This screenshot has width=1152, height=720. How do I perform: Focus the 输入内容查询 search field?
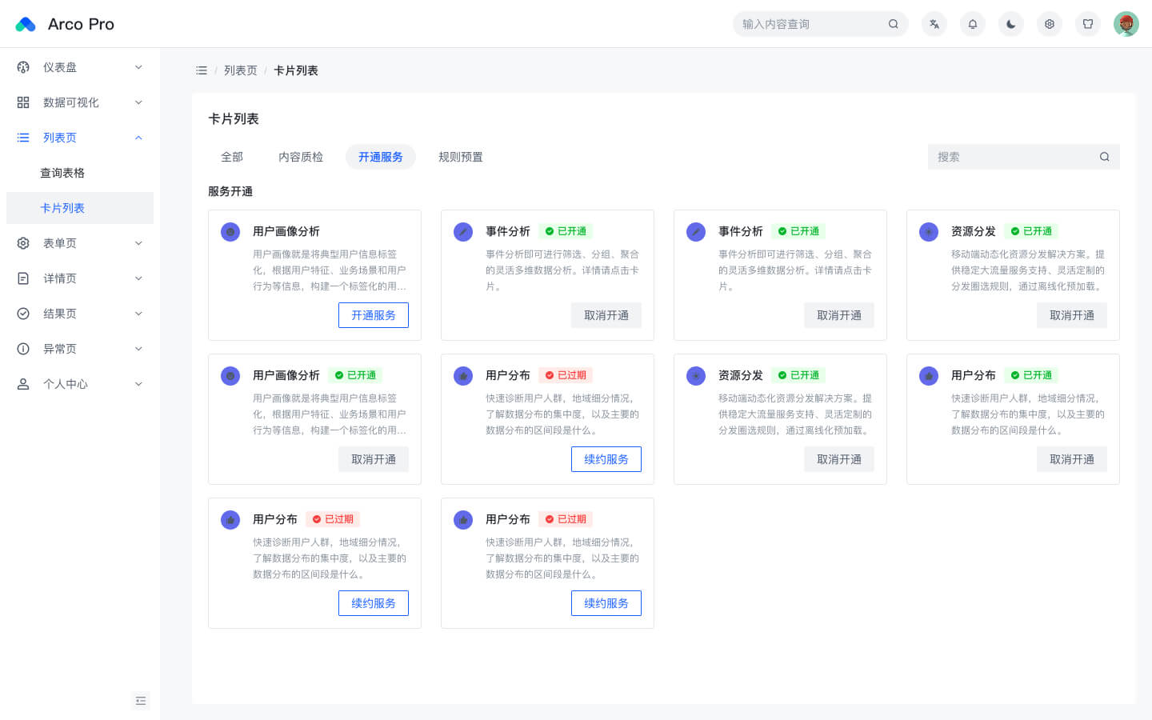(821, 24)
